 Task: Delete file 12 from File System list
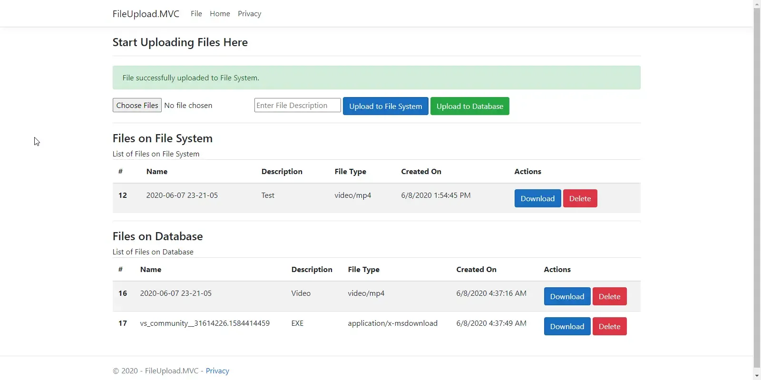tap(580, 199)
